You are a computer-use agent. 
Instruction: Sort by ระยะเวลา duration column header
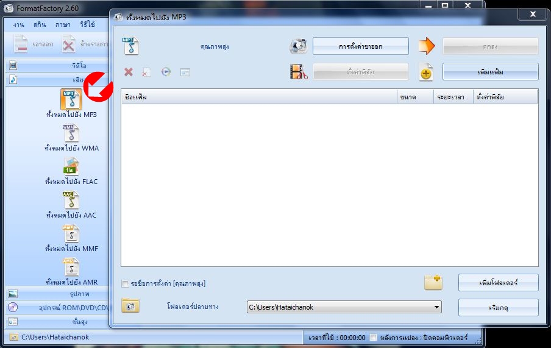(x=453, y=97)
